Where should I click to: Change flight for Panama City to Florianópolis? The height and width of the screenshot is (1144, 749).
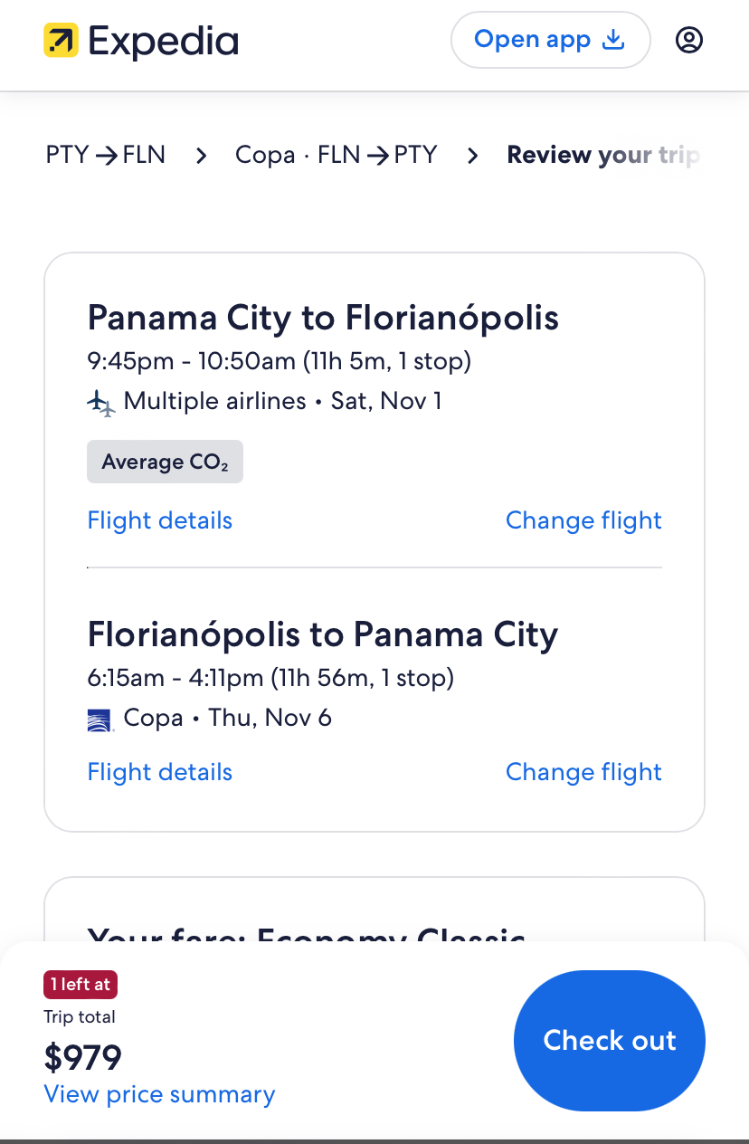[583, 520]
